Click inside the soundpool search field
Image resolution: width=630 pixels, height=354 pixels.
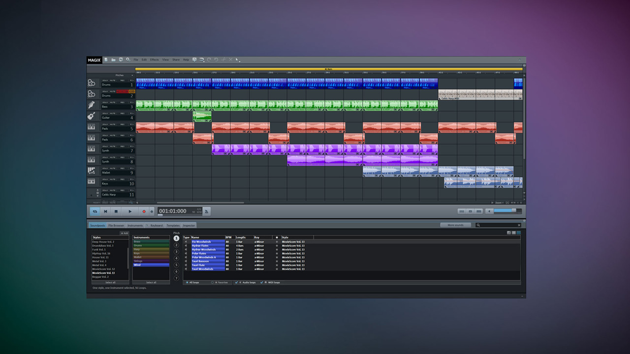click(x=497, y=225)
